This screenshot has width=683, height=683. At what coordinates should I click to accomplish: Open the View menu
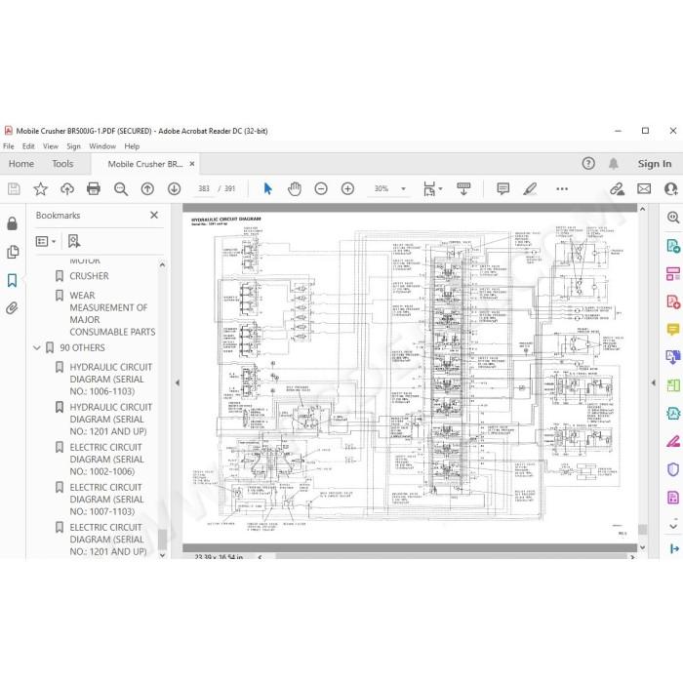tap(51, 146)
